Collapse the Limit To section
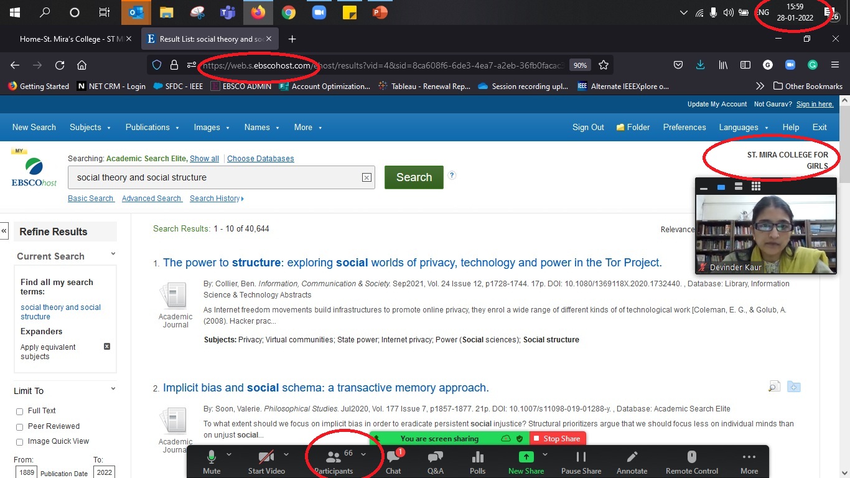Viewport: 850px width, 478px height. (x=112, y=389)
